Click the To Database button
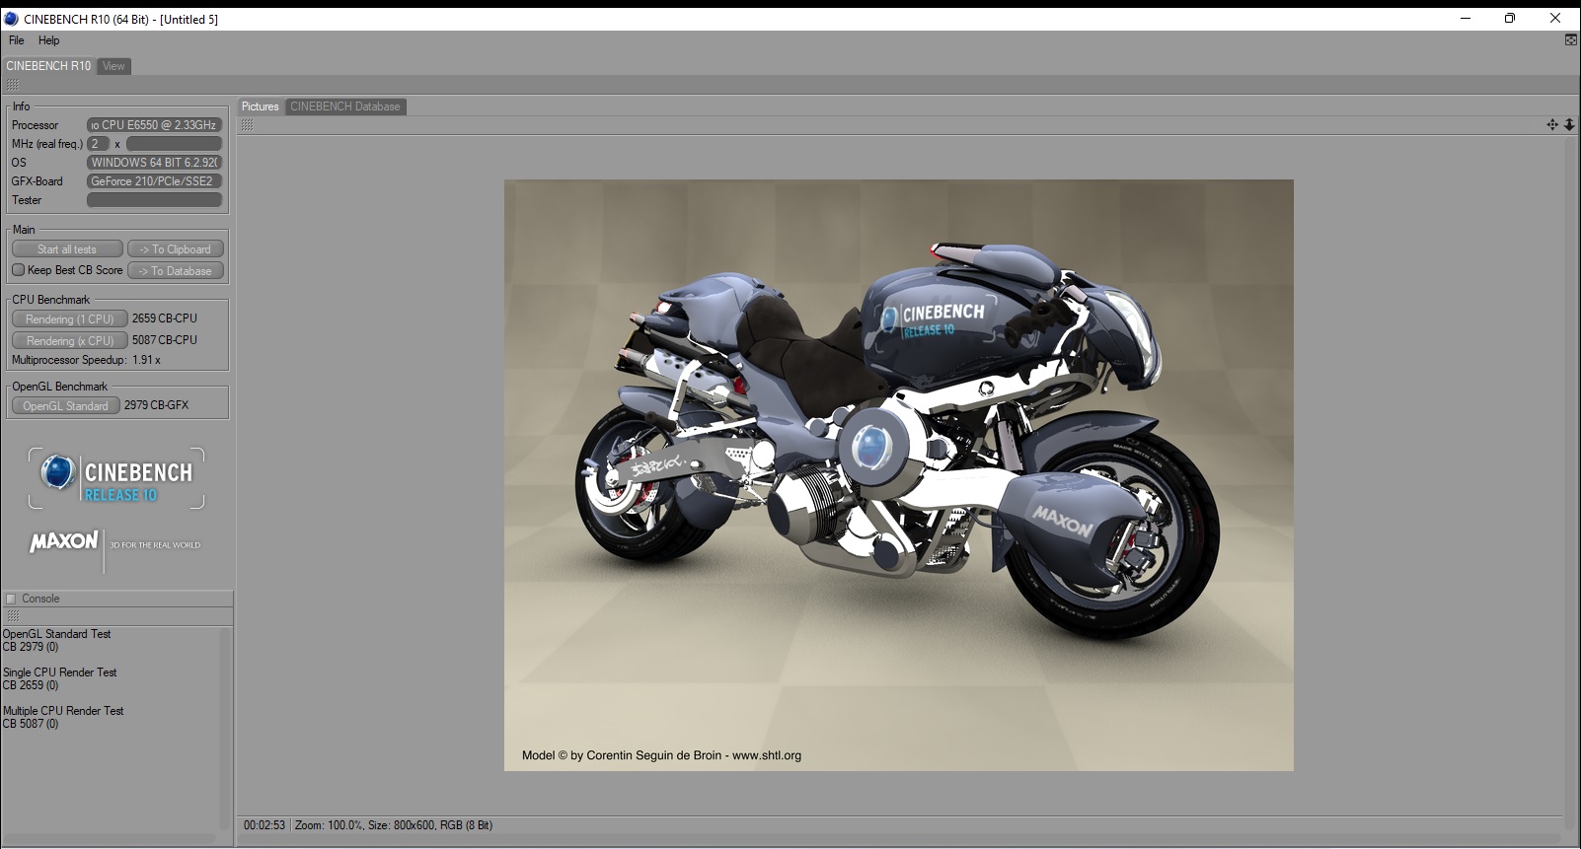Screen dimensions: 1581x849 coord(176,271)
